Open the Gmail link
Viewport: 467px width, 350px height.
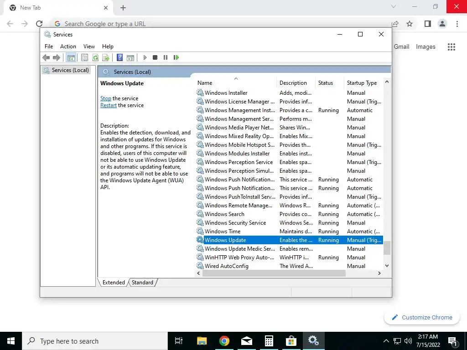coord(401,47)
